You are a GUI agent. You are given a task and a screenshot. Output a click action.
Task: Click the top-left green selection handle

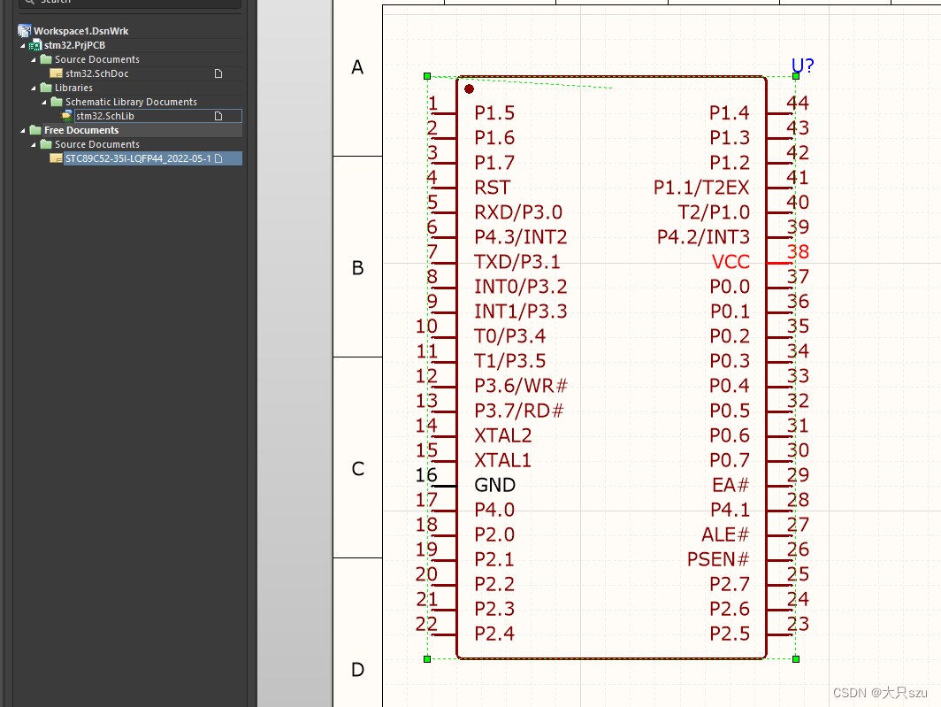click(x=427, y=76)
